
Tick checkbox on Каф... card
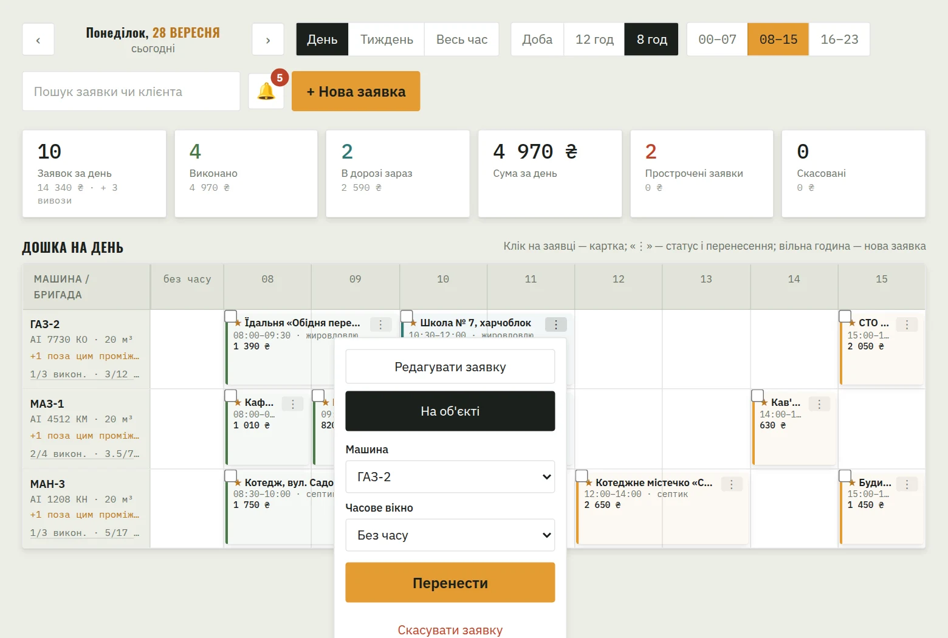tap(231, 396)
